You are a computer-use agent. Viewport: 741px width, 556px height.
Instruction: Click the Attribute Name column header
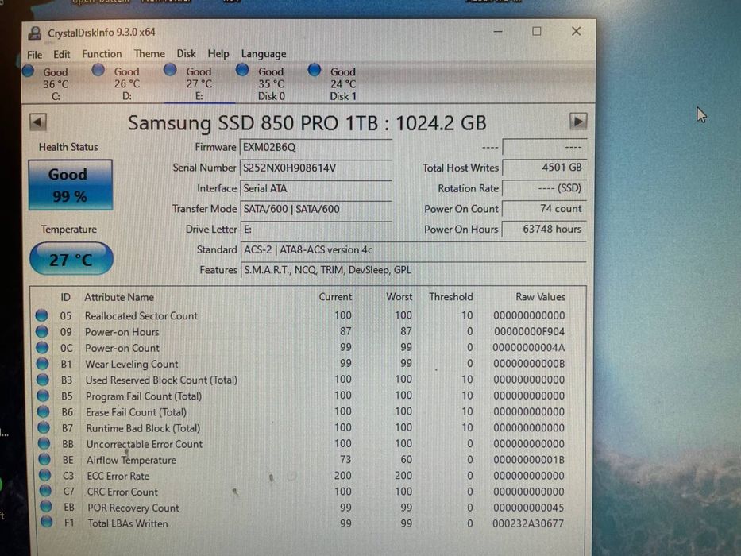click(x=119, y=297)
